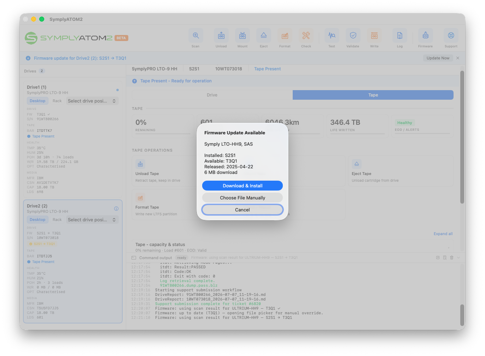Click the info icon on Drive2 card

[x=116, y=209]
